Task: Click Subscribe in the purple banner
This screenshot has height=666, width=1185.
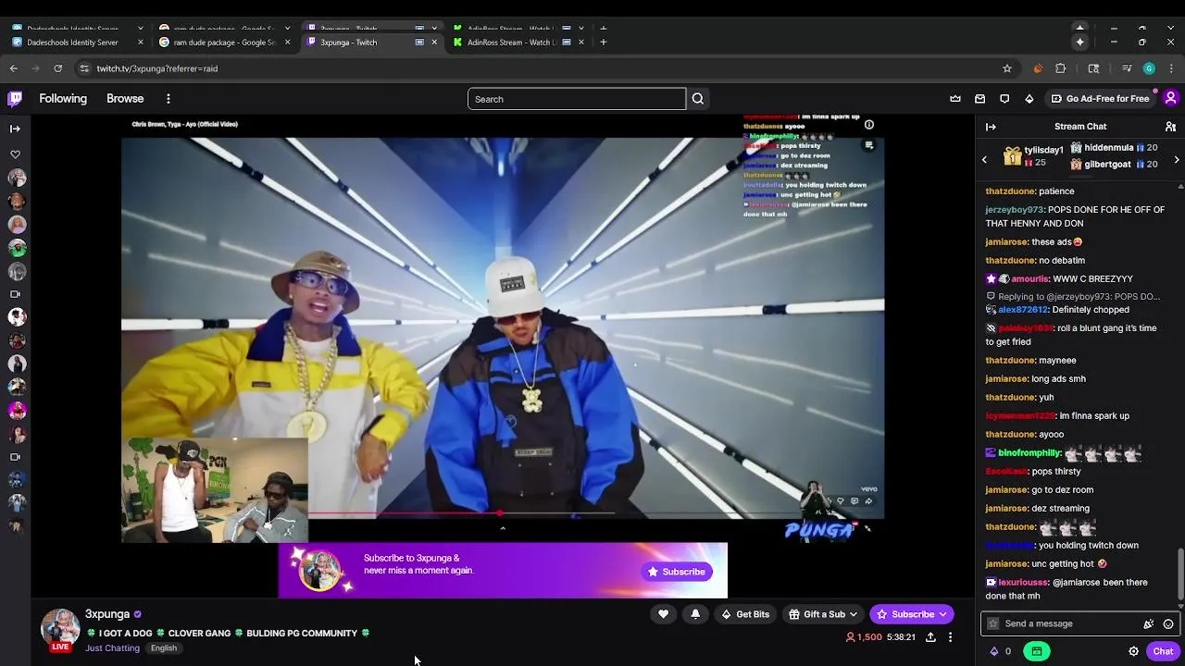Action: tap(677, 572)
